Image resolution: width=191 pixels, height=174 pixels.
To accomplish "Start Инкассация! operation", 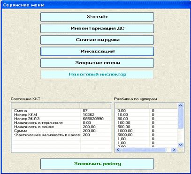I will pos(97,52).
